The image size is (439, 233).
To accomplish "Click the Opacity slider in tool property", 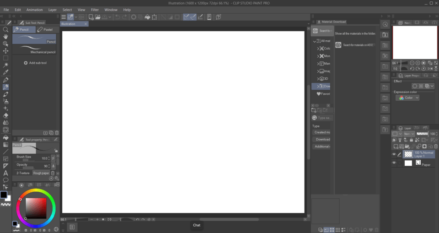I will coord(28,168).
